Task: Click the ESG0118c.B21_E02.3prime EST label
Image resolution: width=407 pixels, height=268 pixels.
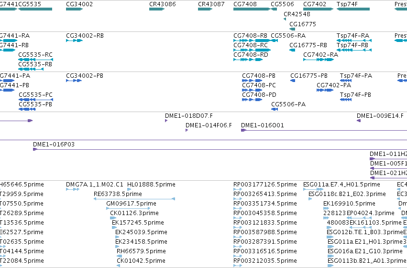Action: click(x=347, y=194)
